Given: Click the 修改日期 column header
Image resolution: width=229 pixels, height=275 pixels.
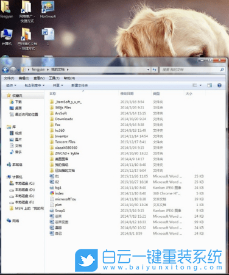Looking at the screenshot, I should (127, 94).
